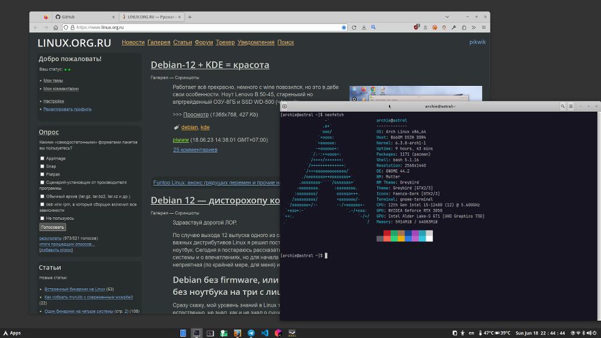
Task: Open the system monitor taskbar icon
Action: pyautogui.click(x=210, y=333)
